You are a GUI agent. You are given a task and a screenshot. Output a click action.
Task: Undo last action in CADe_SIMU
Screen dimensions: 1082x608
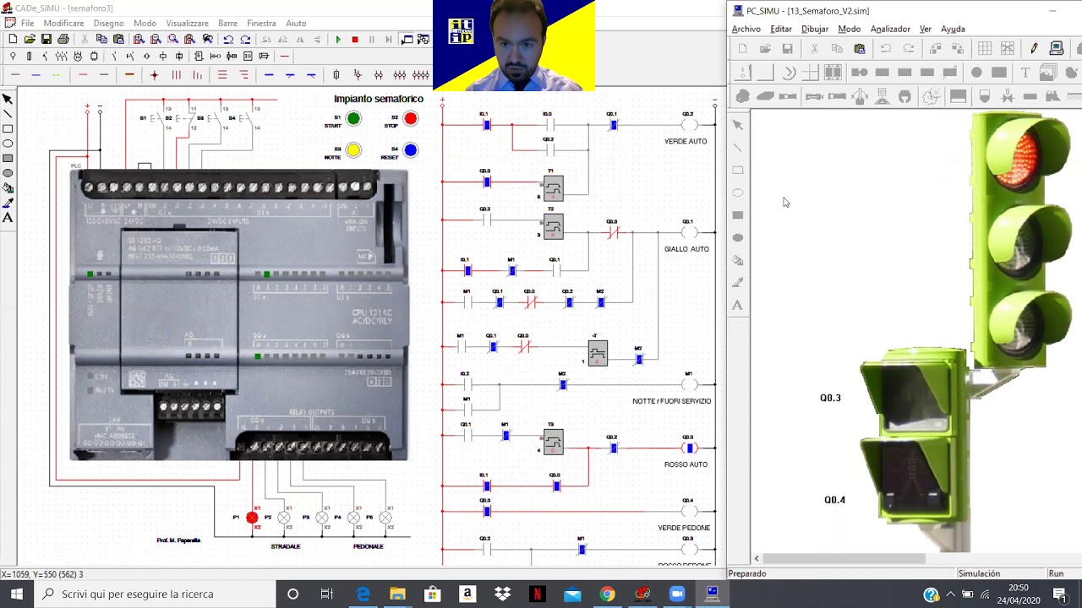click(x=228, y=40)
